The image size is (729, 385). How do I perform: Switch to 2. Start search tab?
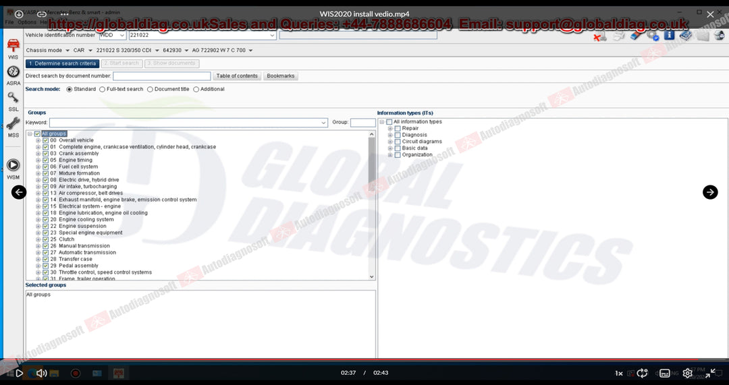[122, 63]
